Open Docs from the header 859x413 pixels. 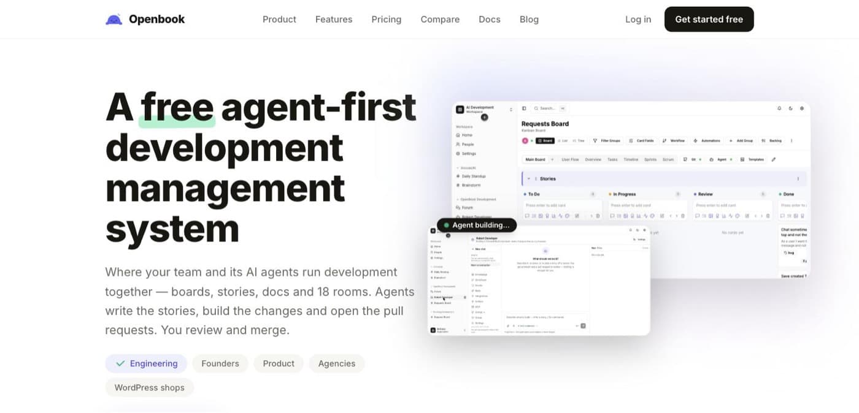[490, 20]
